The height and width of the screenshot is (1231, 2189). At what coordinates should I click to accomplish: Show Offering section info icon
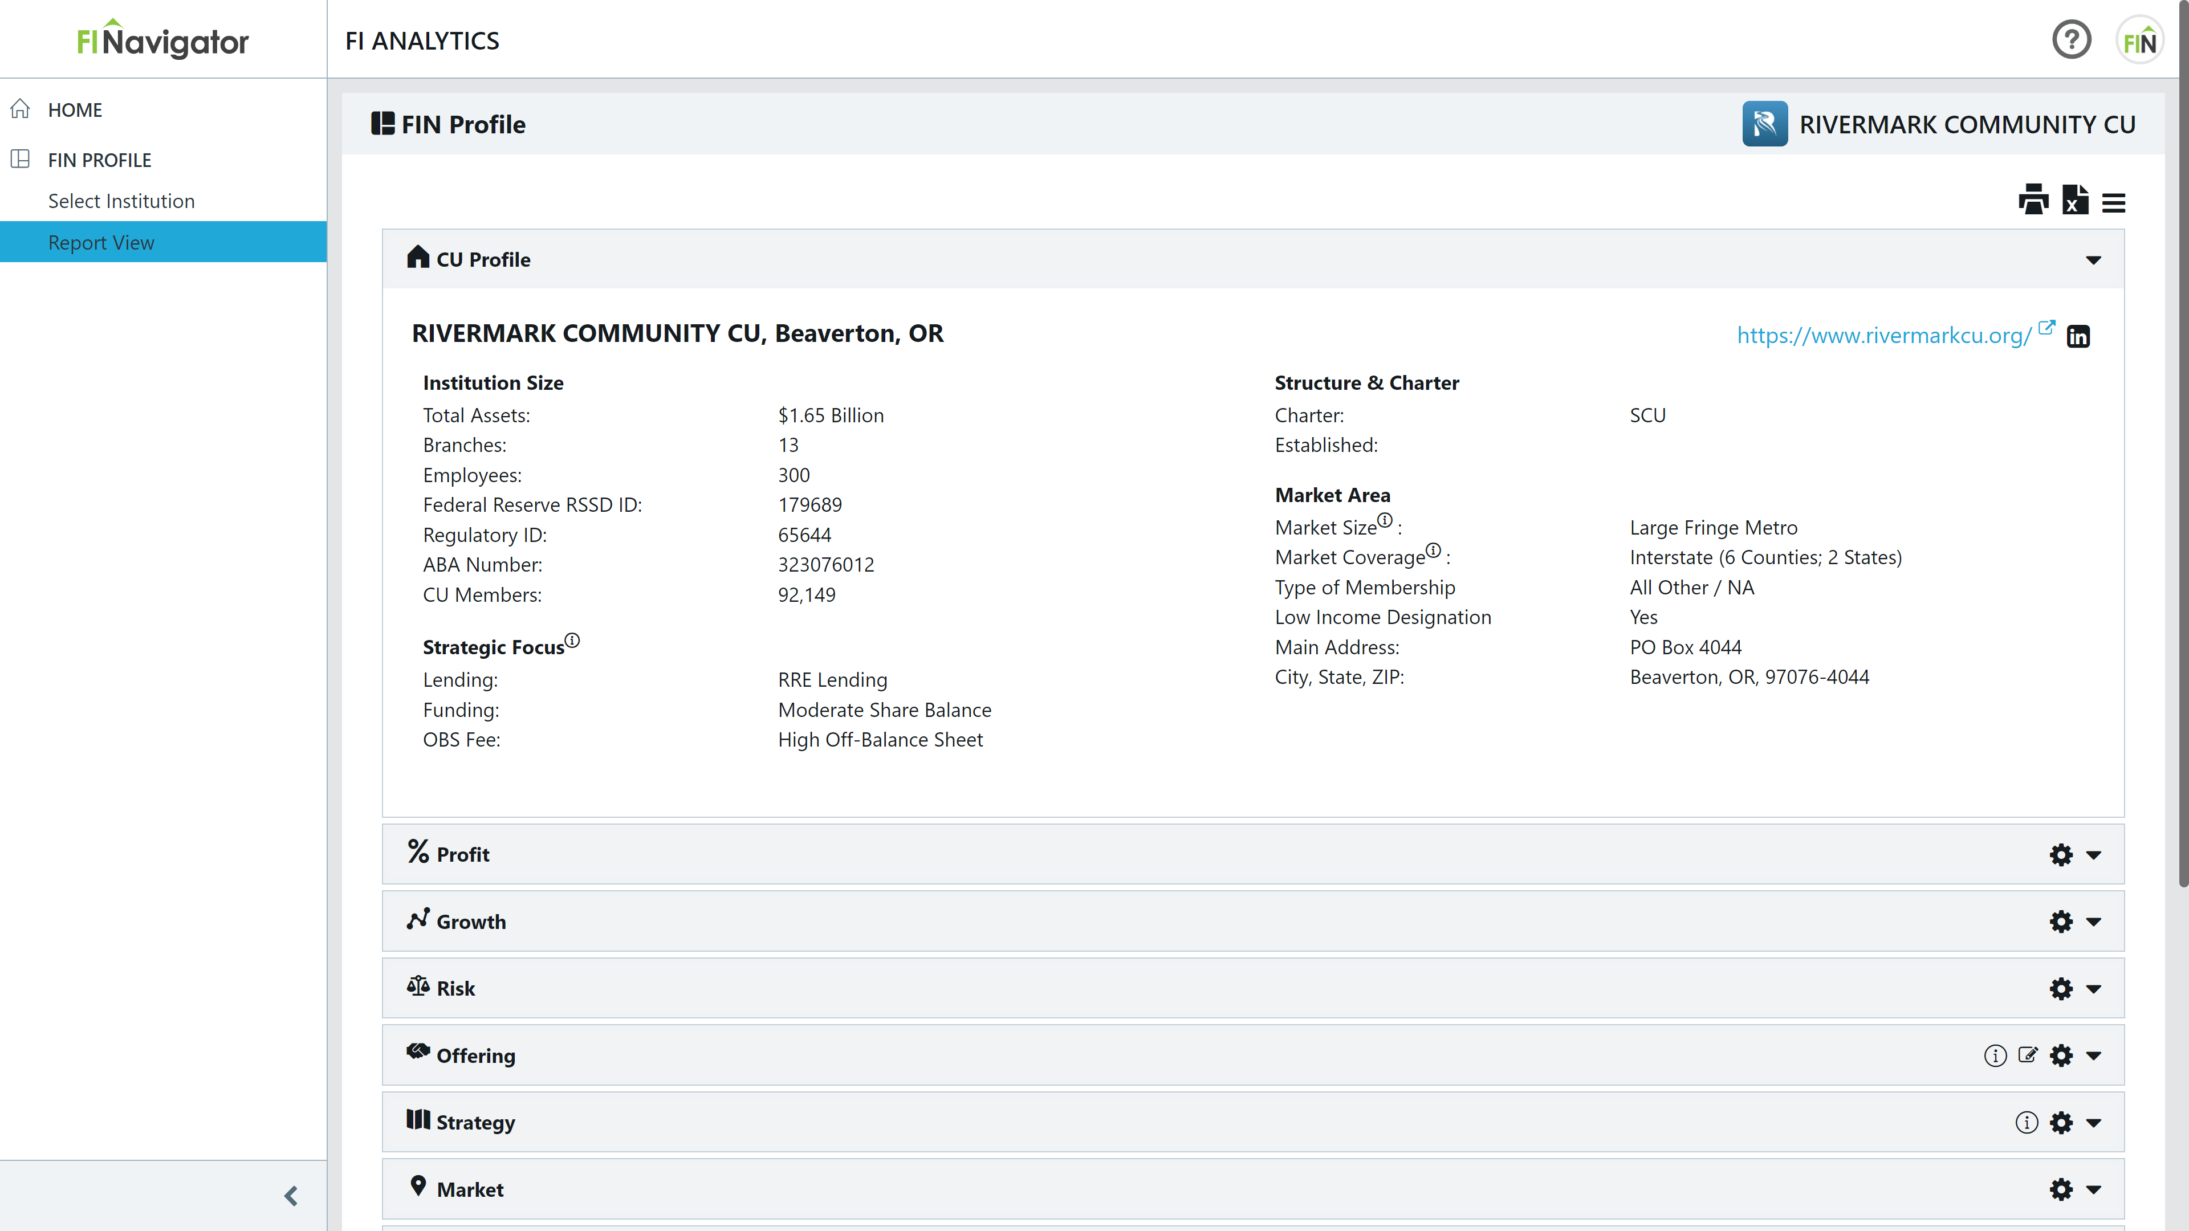(1995, 1055)
